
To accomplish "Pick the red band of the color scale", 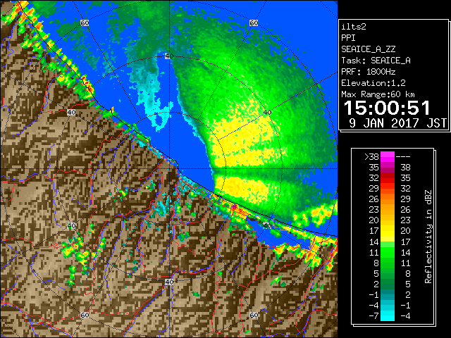I will click(x=388, y=179).
